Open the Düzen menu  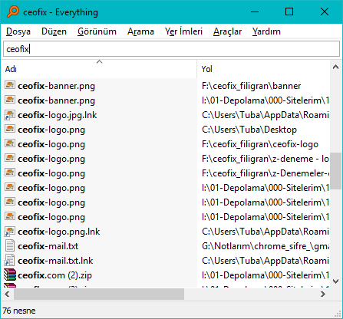tap(54, 31)
